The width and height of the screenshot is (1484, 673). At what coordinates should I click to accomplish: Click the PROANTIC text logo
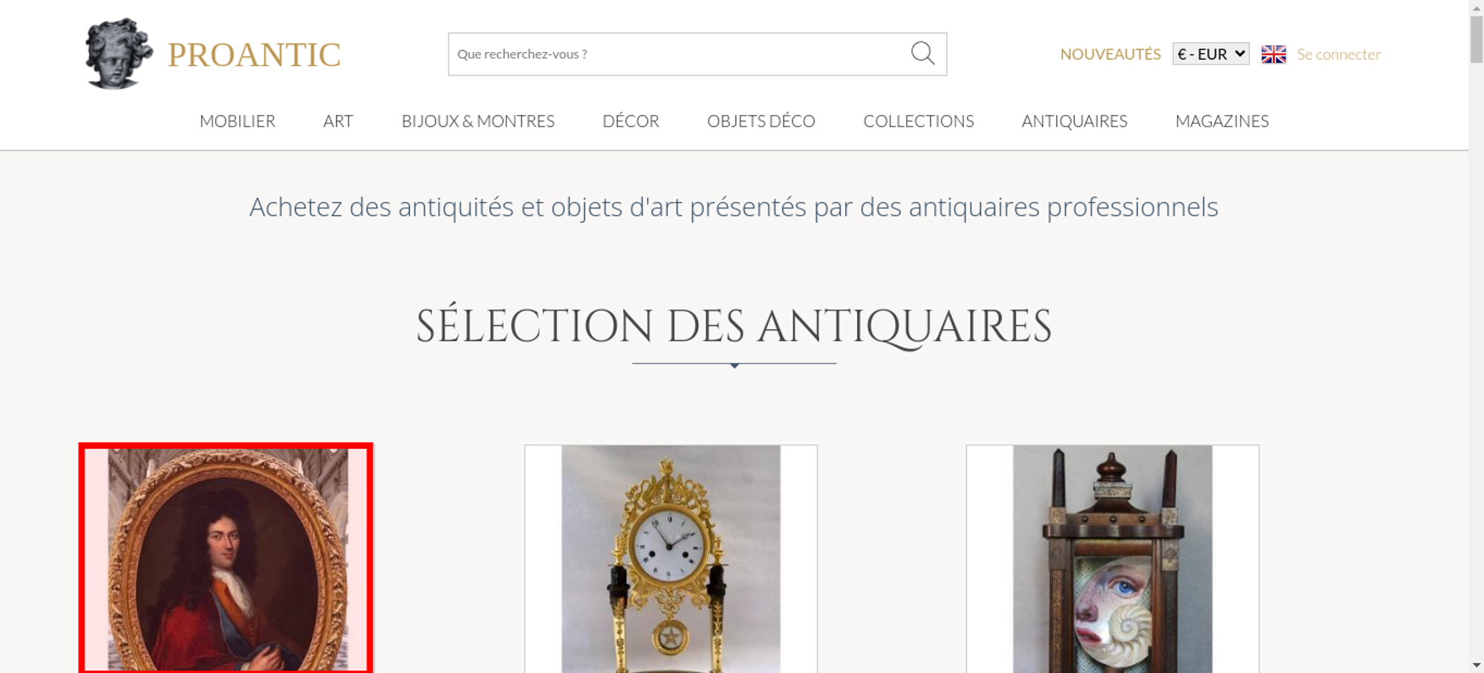[x=254, y=55]
